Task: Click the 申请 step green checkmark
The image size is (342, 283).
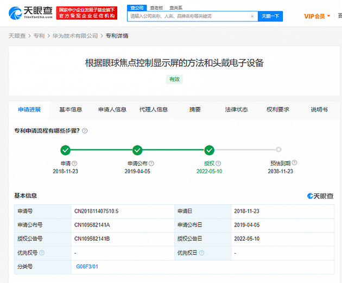Action: coord(66,150)
